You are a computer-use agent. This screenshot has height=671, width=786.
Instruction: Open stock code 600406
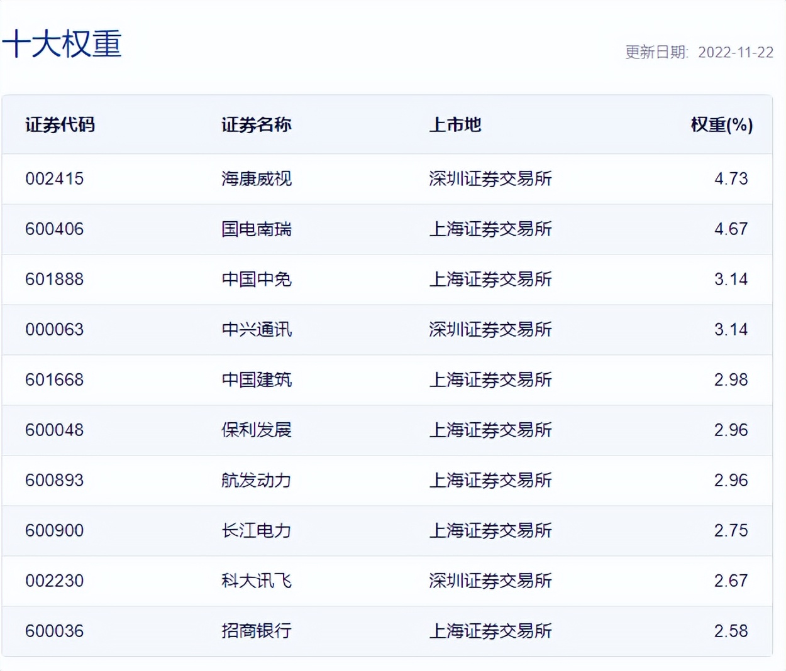pos(54,229)
